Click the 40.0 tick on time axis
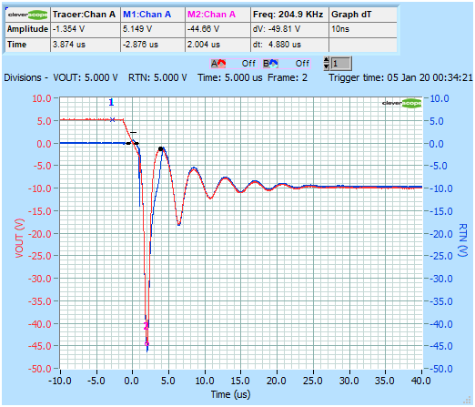 pyautogui.click(x=421, y=381)
